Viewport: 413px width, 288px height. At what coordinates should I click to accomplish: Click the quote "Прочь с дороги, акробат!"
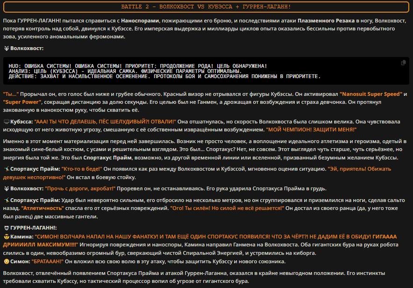coord(80,188)
